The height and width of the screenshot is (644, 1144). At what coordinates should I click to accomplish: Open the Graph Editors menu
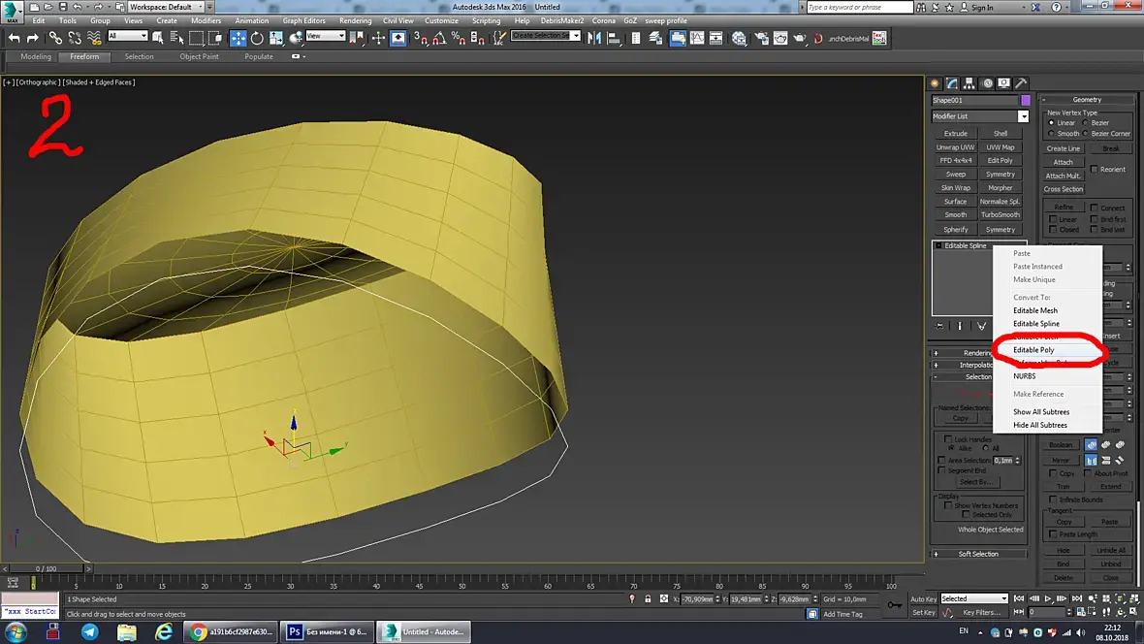tap(303, 20)
